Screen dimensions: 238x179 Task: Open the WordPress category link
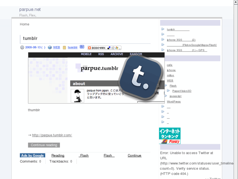[x=174, y=101]
